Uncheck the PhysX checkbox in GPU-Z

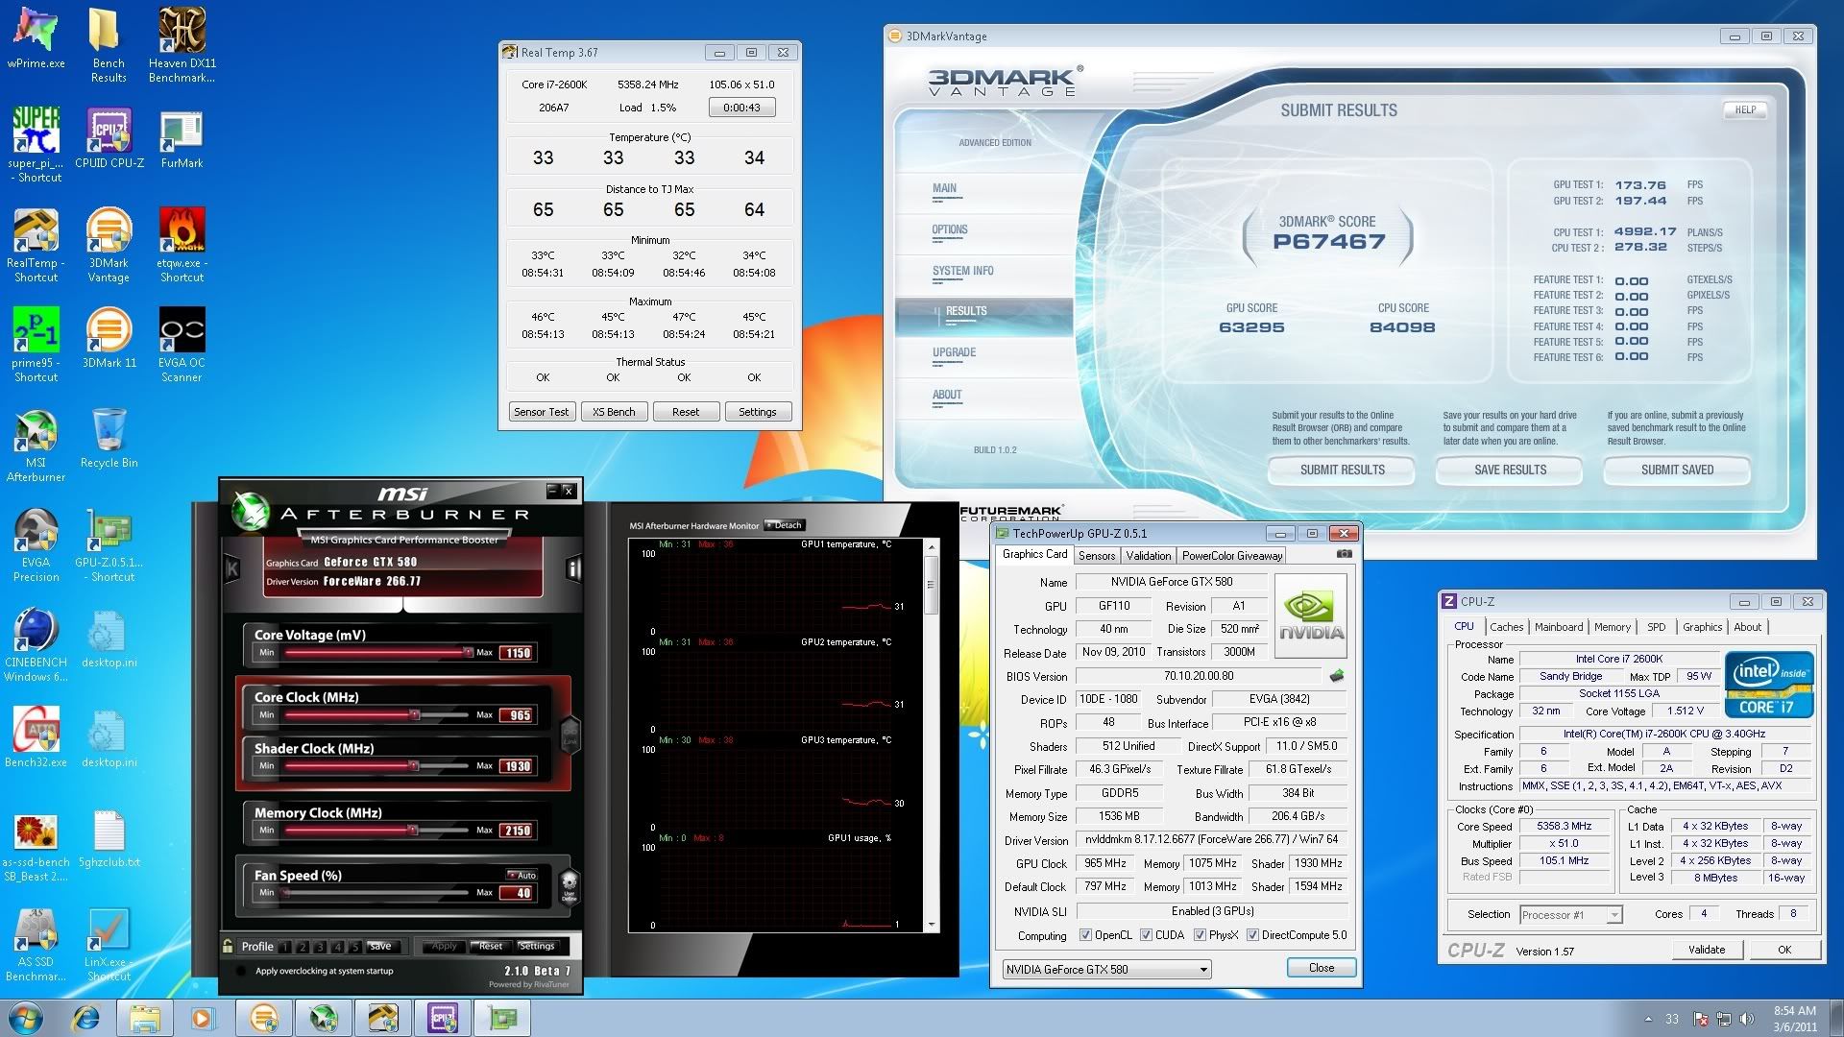click(1200, 935)
